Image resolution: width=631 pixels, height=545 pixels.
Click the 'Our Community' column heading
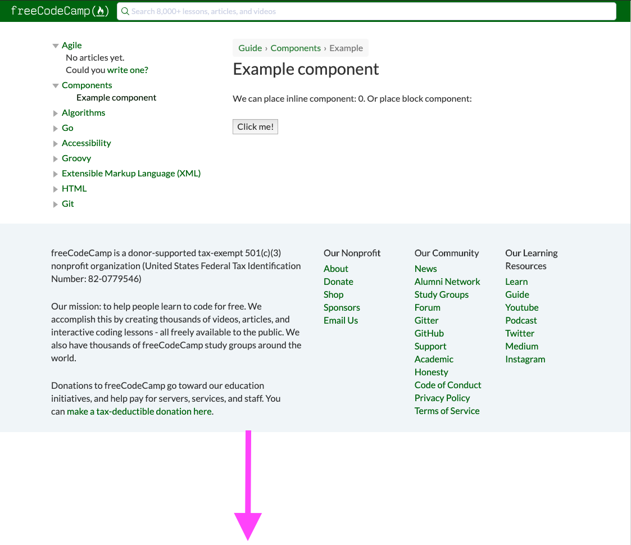pos(447,253)
